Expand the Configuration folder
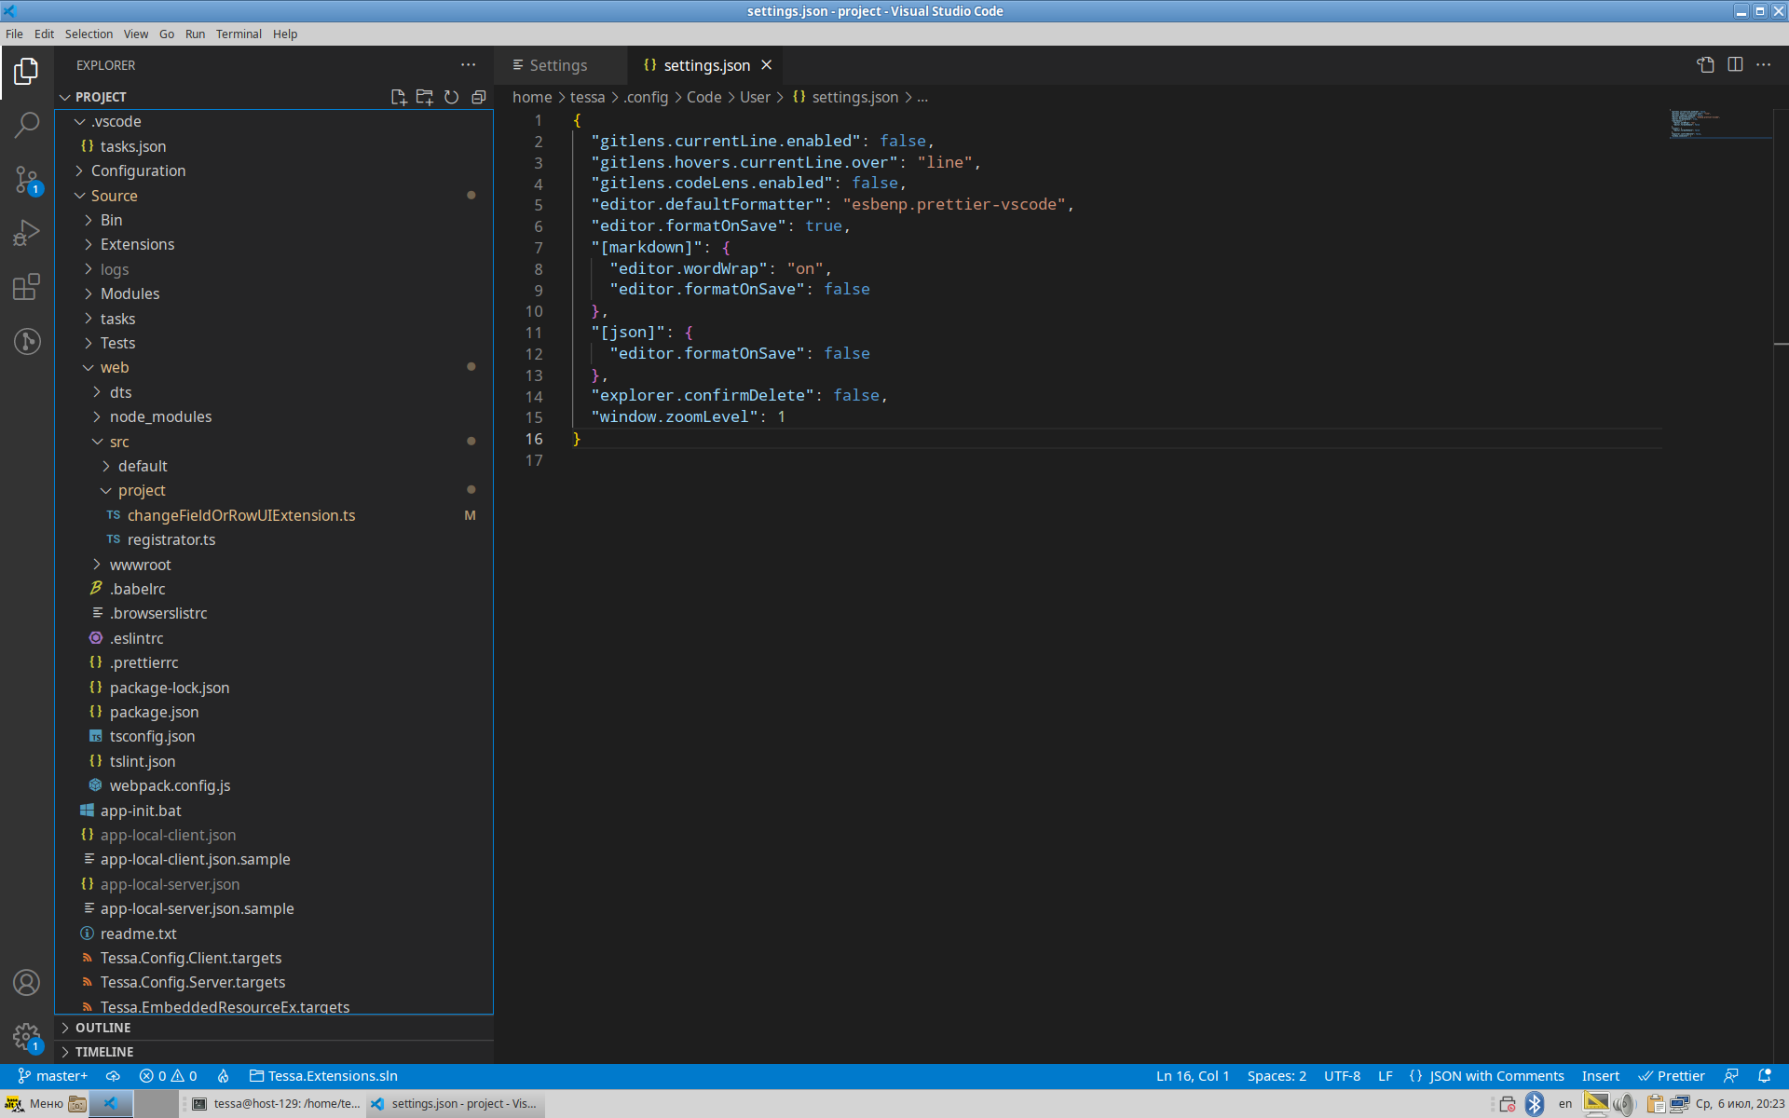Screen dimensions: 1789x1118 click(138, 170)
